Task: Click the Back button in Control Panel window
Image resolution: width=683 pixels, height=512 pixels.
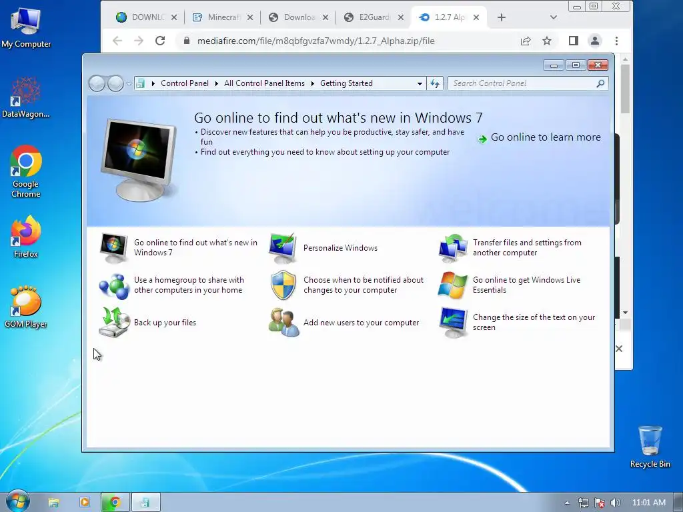Action: pyautogui.click(x=97, y=83)
